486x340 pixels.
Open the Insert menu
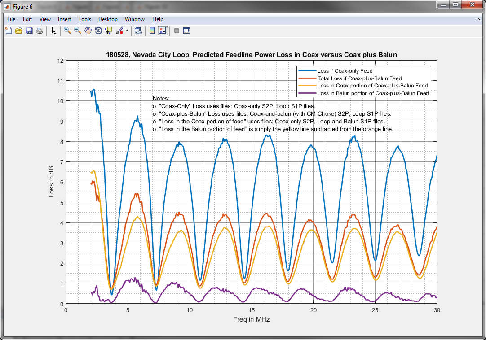64,19
